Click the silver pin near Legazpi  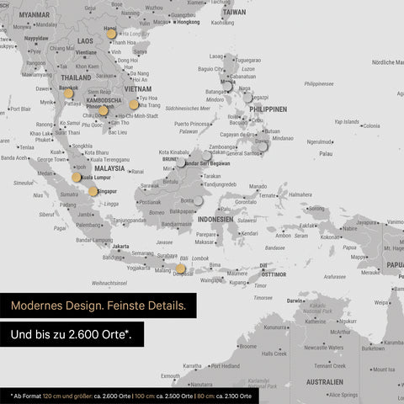tap(247, 98)
